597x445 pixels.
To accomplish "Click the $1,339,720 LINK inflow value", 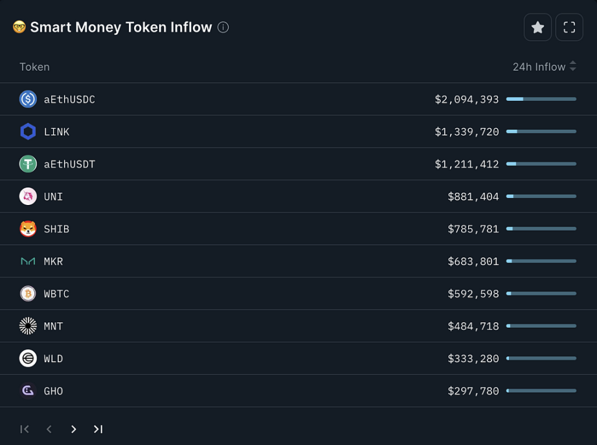I will [467, 131].
